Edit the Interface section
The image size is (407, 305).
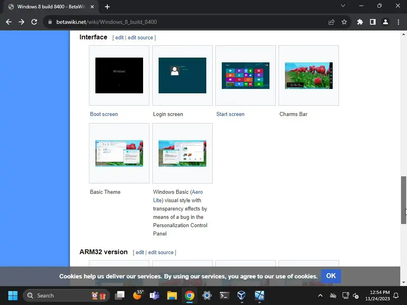pos(119,38)
